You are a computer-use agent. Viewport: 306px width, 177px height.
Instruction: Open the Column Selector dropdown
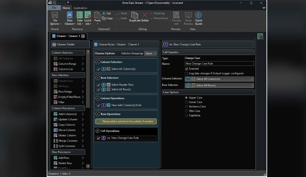click(x=219, y=79)
